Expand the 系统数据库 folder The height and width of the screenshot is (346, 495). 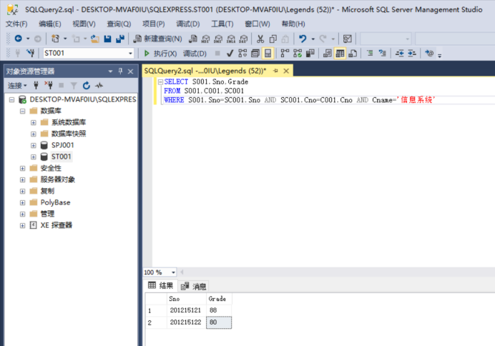click(x=34, y=122)
